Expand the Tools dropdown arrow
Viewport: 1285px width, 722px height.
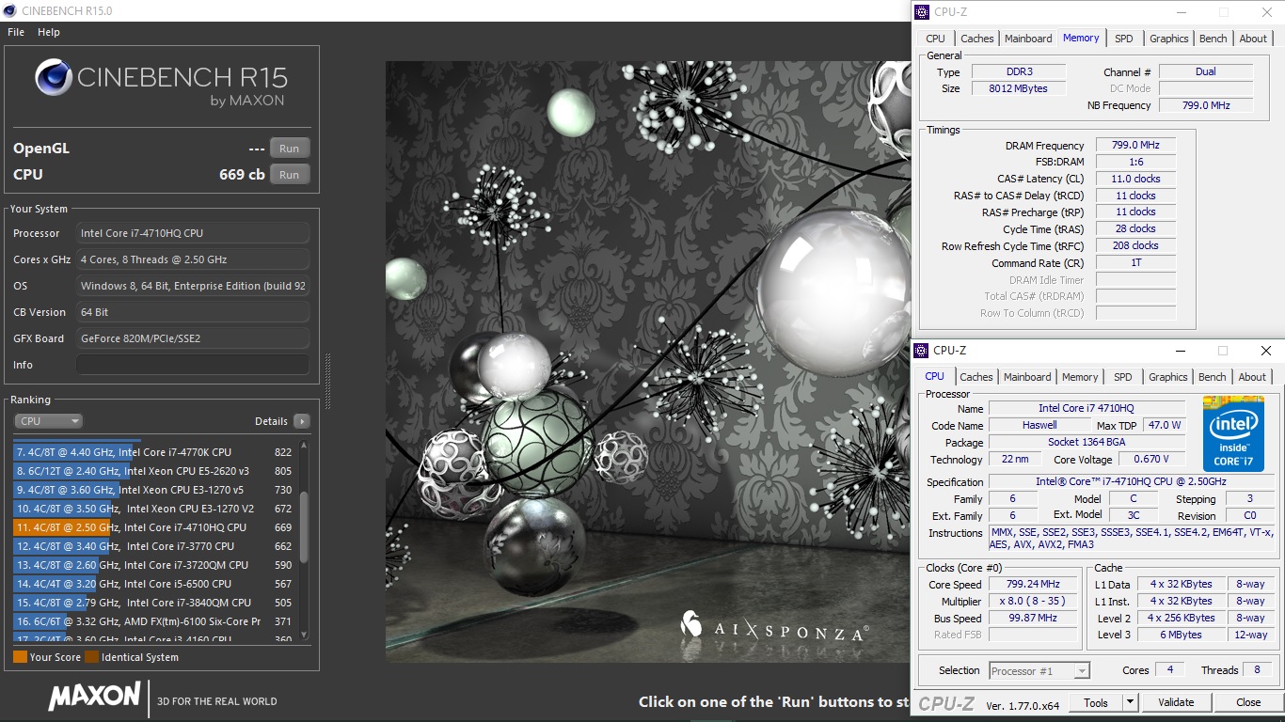pyautogui.click(x=1130, y=702)
